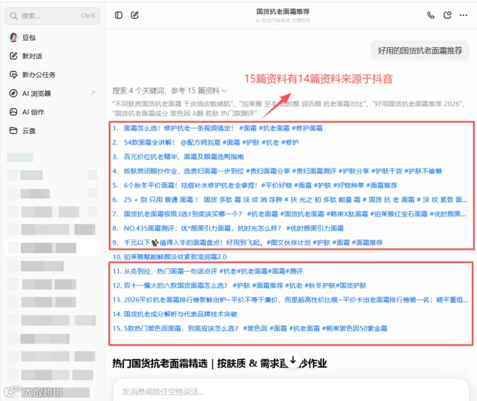Click the AI 浏览器 compass icon
The image size is (477, 401).
coord(13,93)
